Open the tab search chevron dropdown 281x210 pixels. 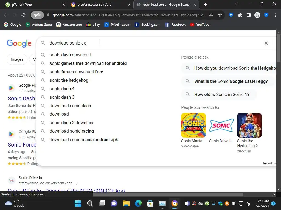237,4
